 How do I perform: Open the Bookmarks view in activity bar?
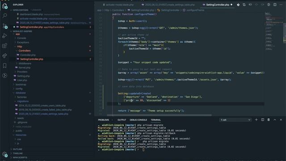coord(5,66)
